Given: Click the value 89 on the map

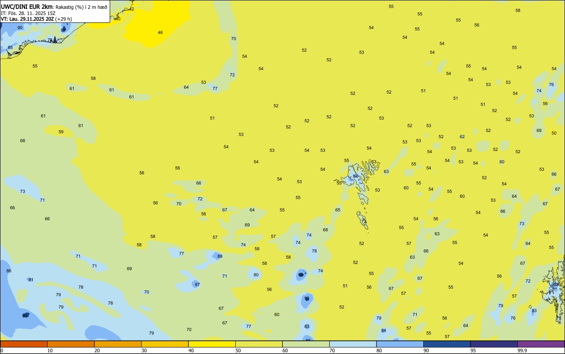Looking at the screenshot, I should [220, 256].
